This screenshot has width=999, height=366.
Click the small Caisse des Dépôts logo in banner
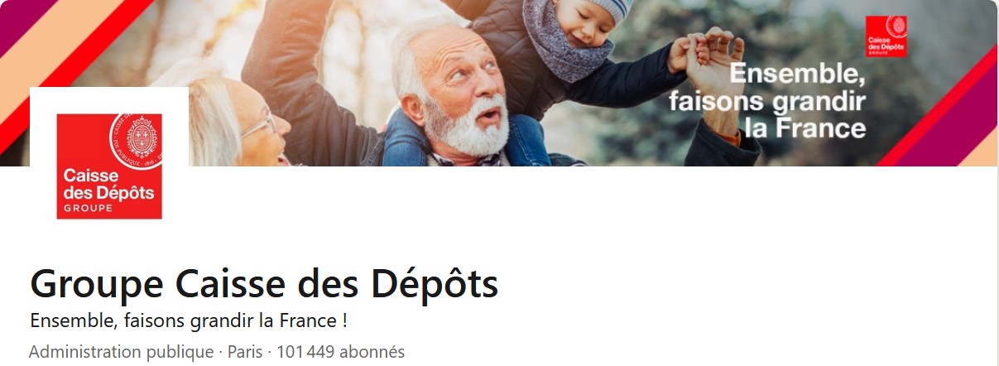886,36
